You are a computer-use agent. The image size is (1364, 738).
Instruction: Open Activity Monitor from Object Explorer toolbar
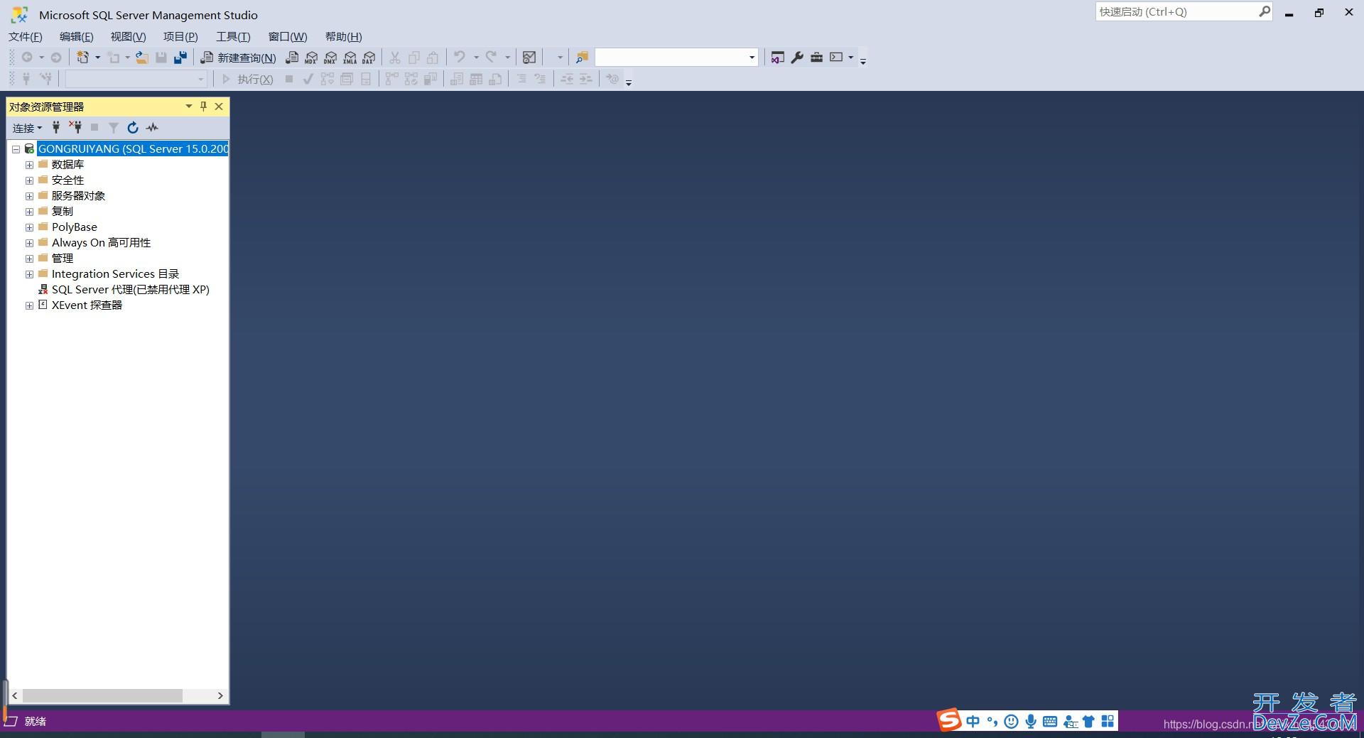[152, 128]
